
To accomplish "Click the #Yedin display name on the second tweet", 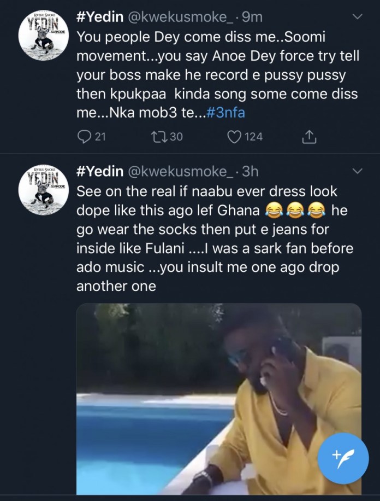I will pyautogui.click(x=99, y=172).
